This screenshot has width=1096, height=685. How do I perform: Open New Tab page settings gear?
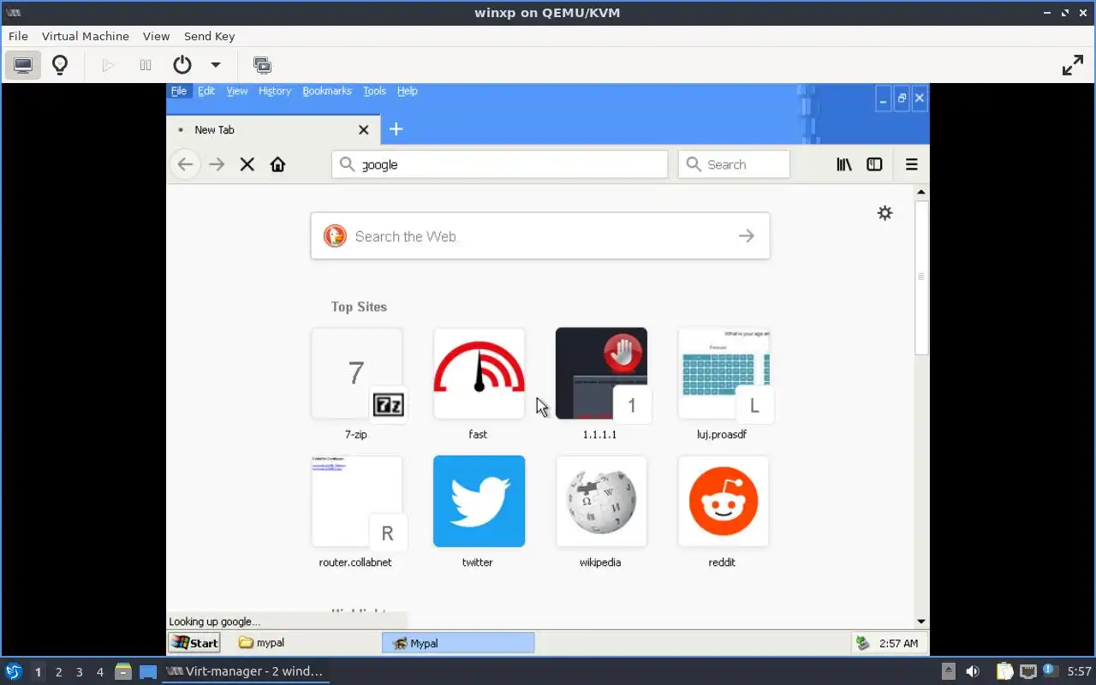885,213
